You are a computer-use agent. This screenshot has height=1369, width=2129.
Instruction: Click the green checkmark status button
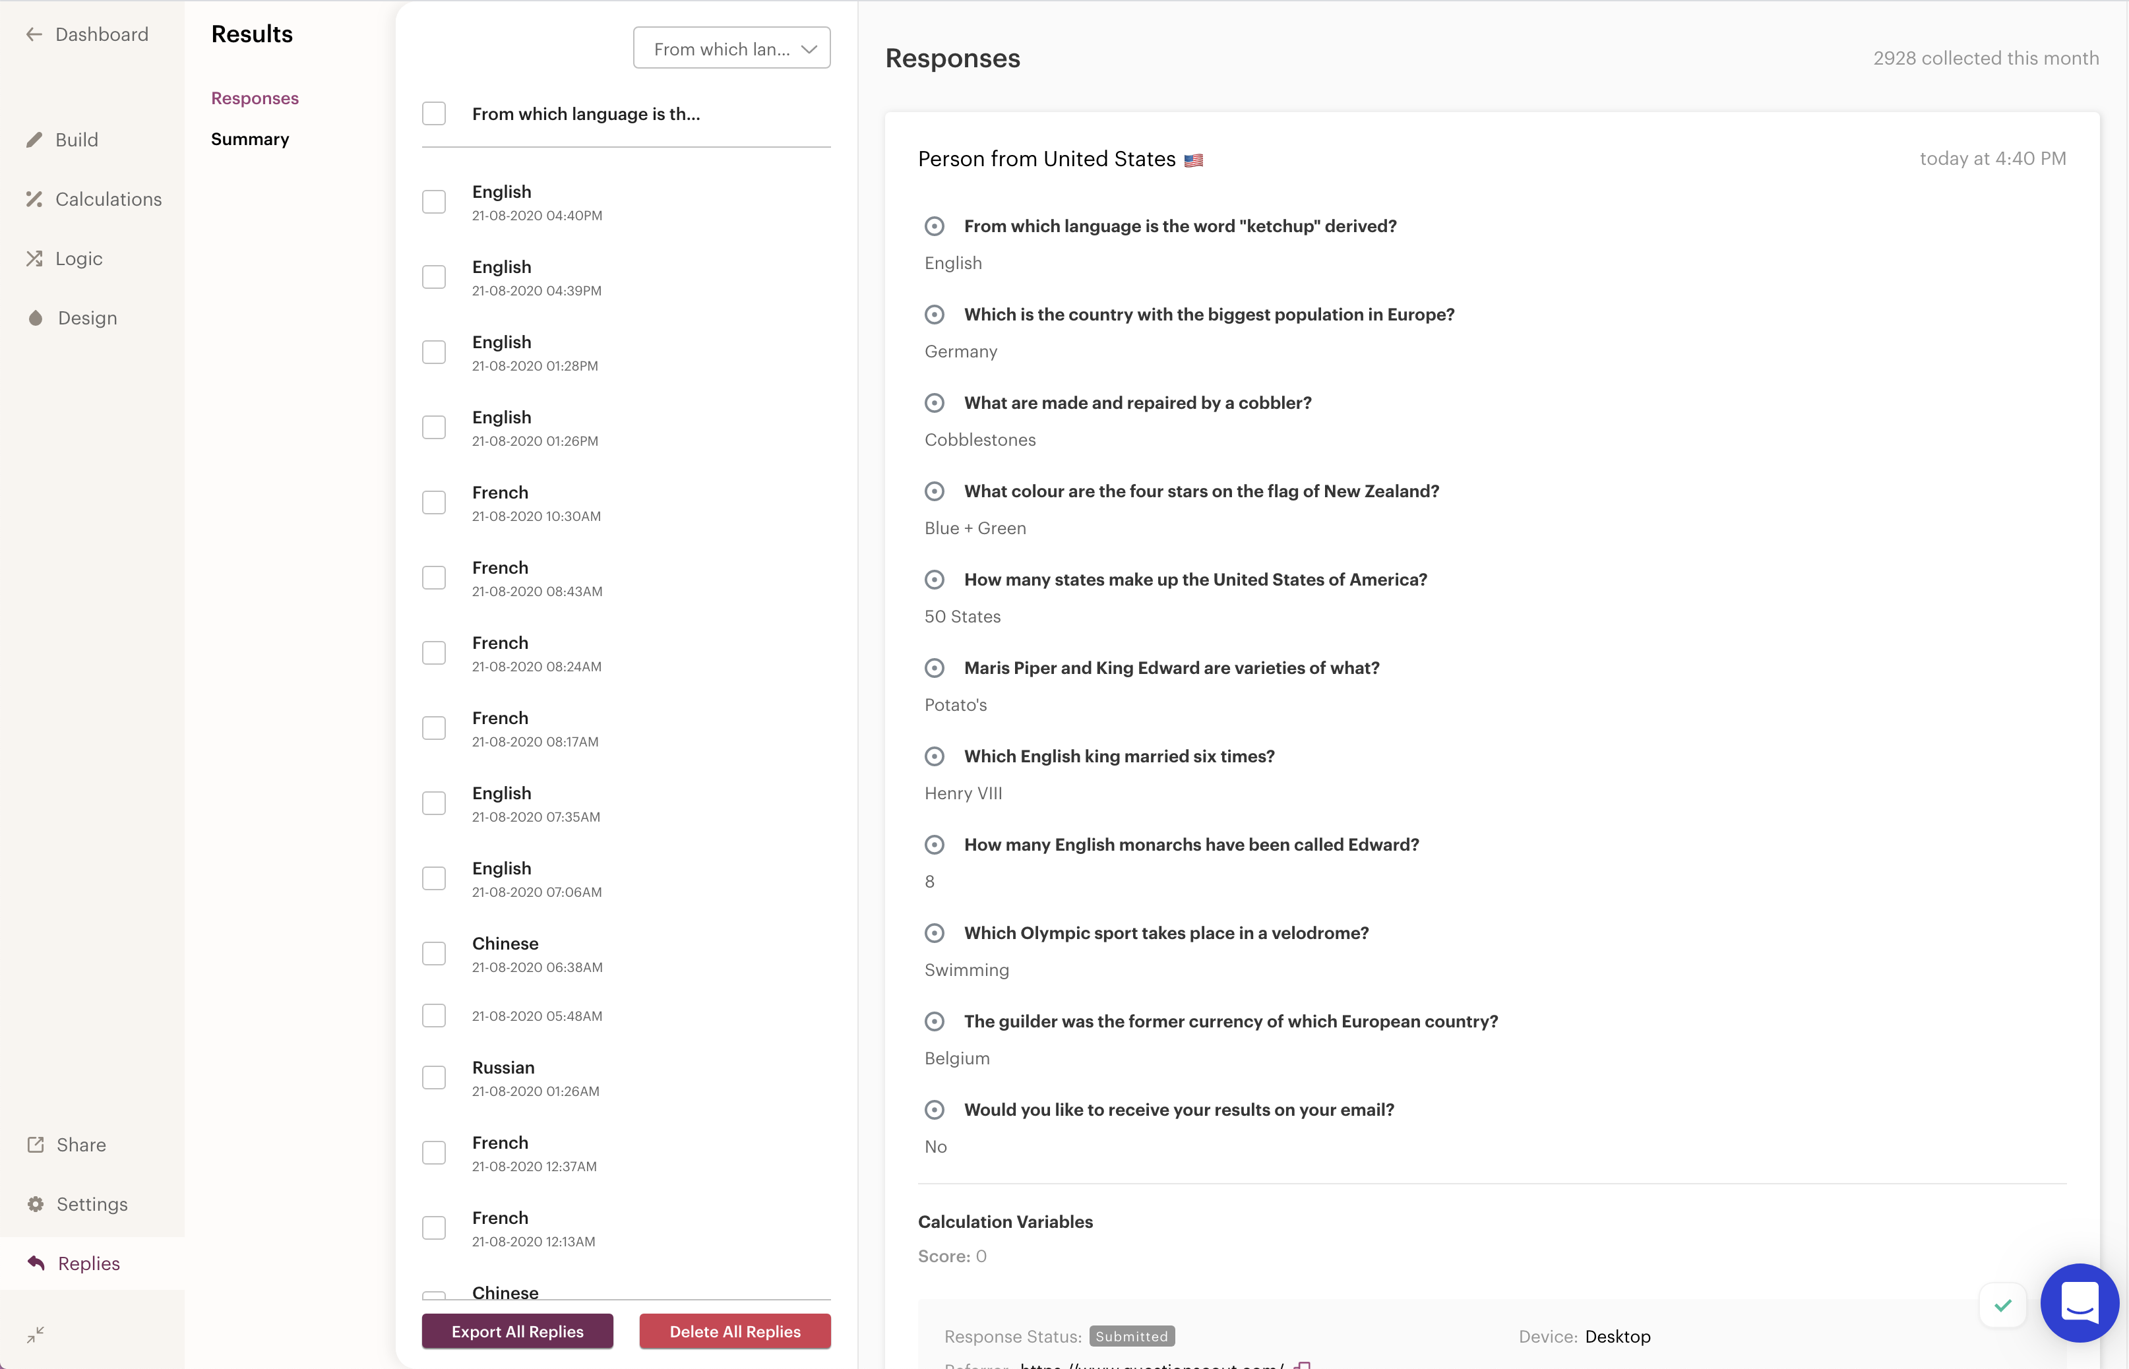pos(2002,1305)
